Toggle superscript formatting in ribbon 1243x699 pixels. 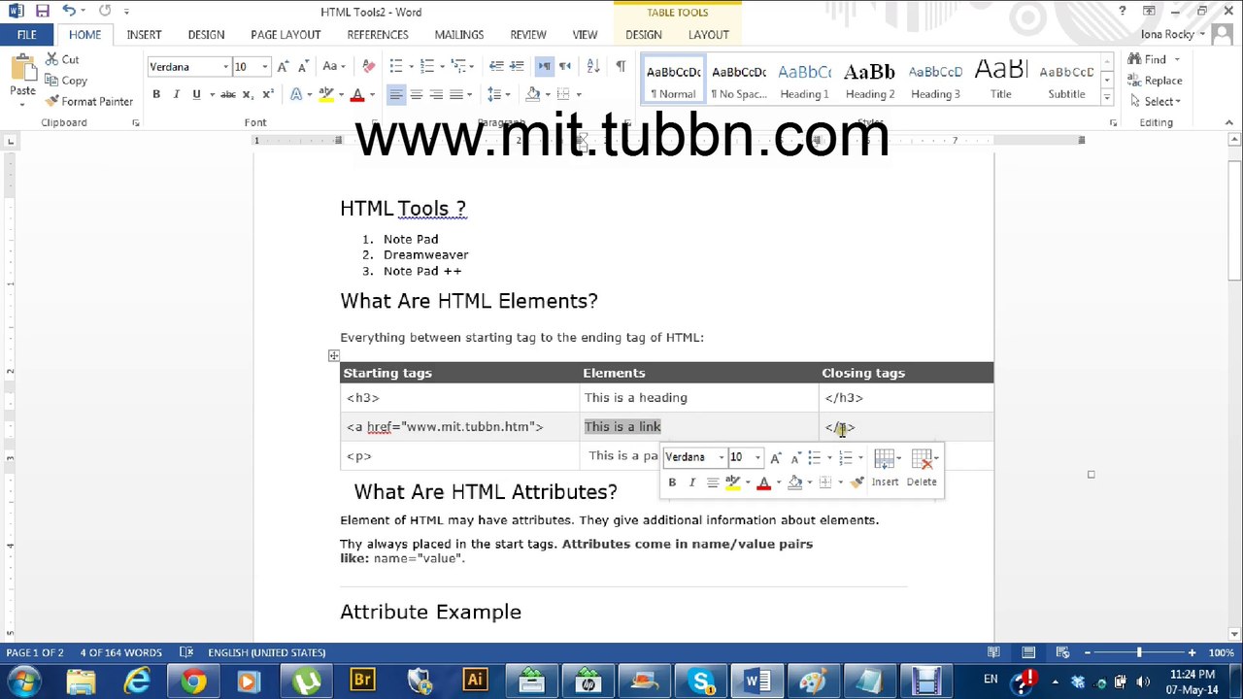point(268,94)
